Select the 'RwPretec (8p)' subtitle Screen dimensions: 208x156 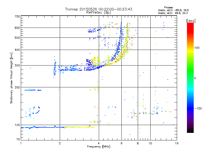99,12
